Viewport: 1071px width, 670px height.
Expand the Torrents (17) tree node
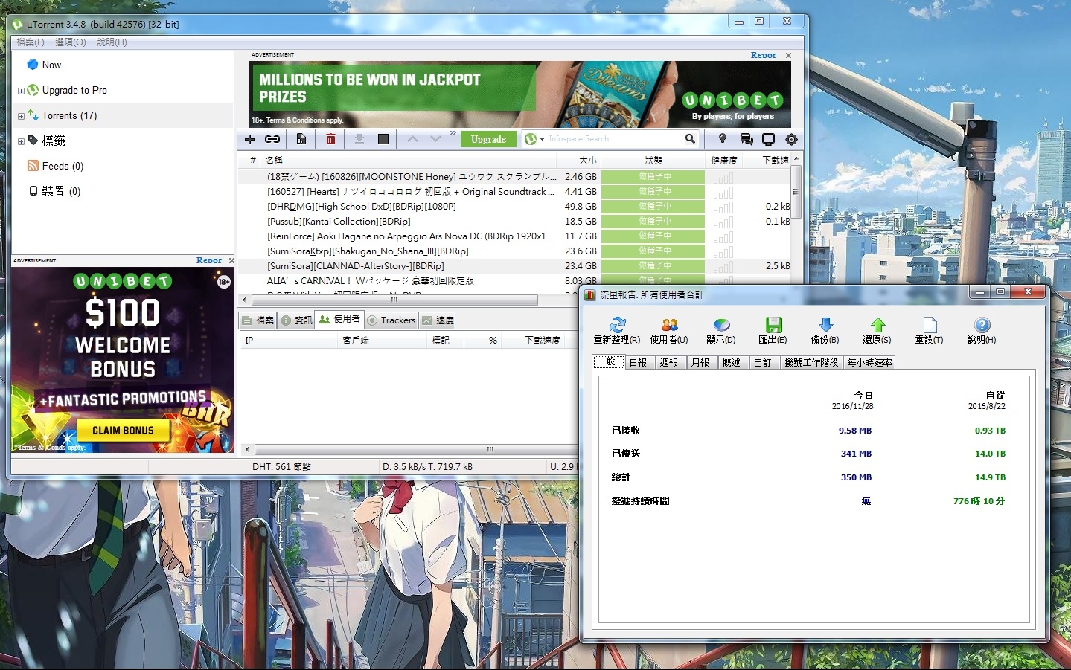(x=21, y=116)
